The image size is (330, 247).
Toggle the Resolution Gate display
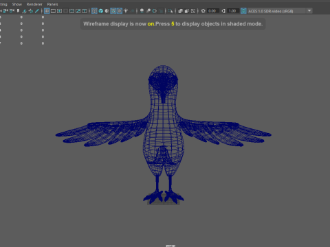point(59,11)
